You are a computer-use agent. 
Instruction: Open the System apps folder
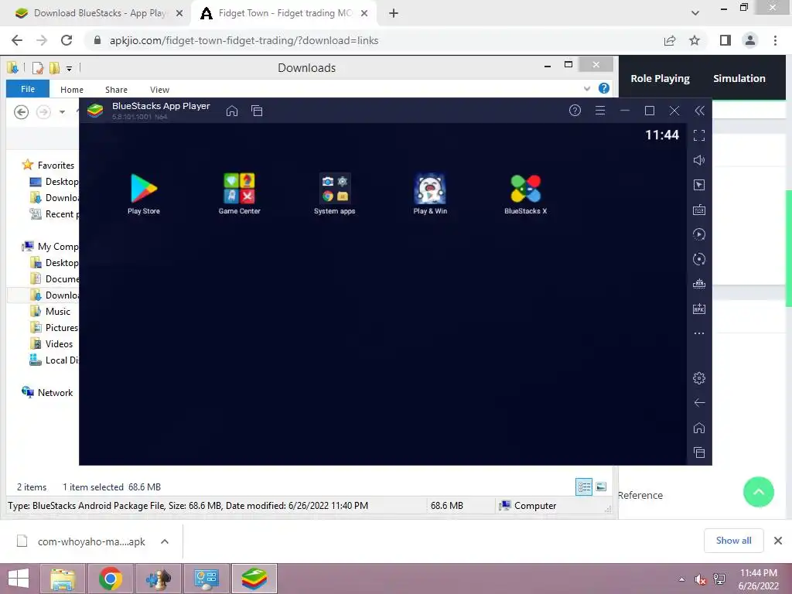pos(334,193)
